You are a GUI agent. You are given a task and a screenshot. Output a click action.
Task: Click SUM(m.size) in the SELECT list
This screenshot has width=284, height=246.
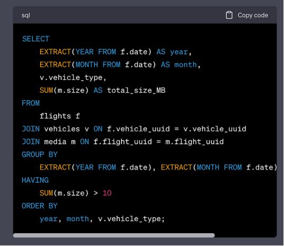(x=64, y=90)
